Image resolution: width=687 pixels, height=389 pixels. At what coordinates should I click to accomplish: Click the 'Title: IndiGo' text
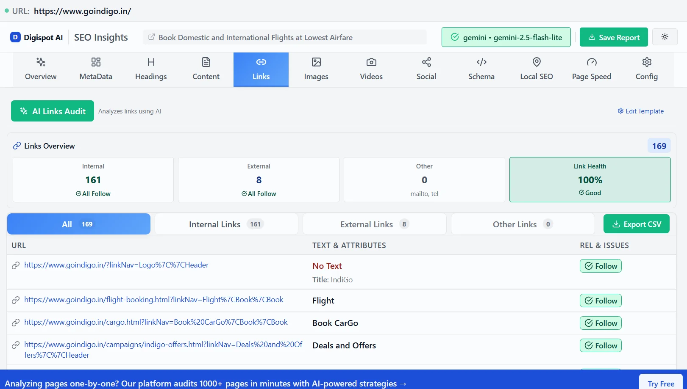(333, 280)
